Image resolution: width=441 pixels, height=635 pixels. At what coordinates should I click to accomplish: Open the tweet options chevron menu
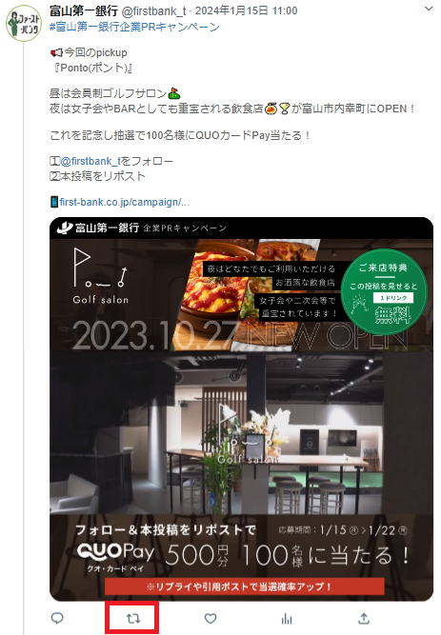click(x=429, y=9)
